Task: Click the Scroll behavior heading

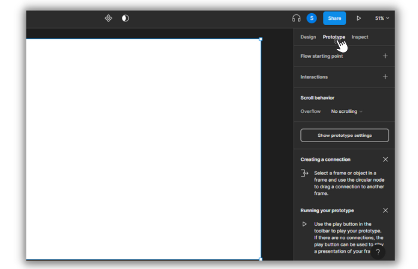Action: pyautogui.click(x=317, y=97)
